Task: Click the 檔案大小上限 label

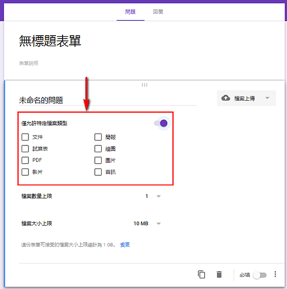Action: click(37, 223)
